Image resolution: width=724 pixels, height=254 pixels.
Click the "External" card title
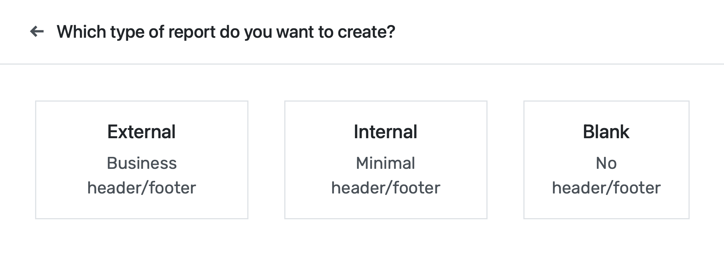142,132
